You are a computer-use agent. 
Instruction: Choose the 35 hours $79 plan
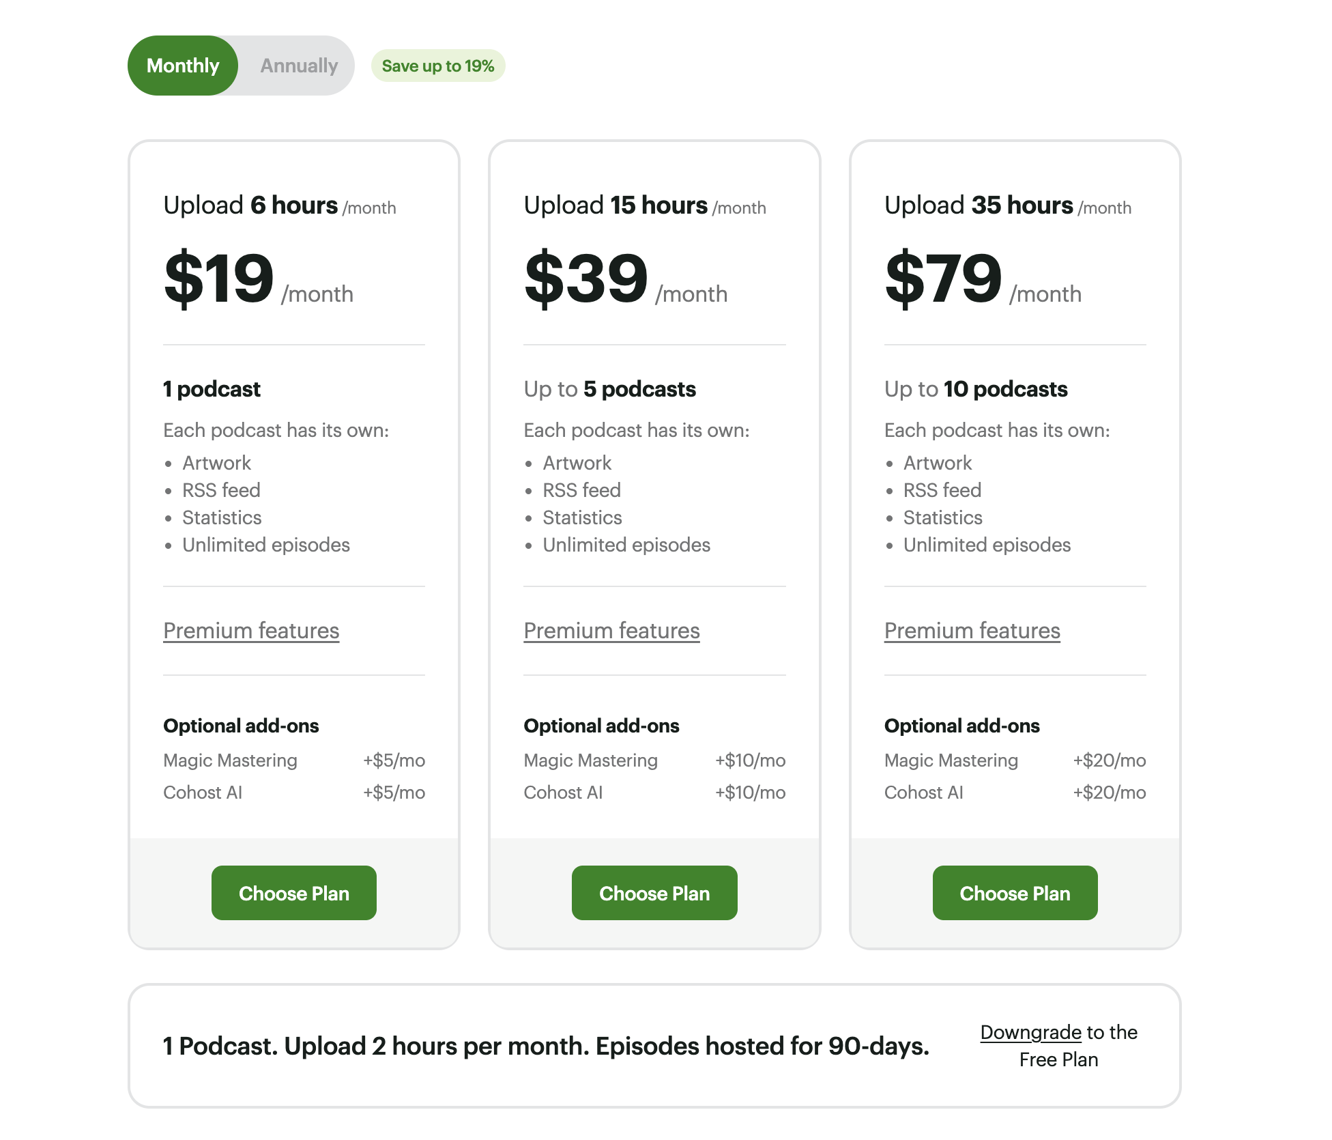click(x=1015, y=893)
